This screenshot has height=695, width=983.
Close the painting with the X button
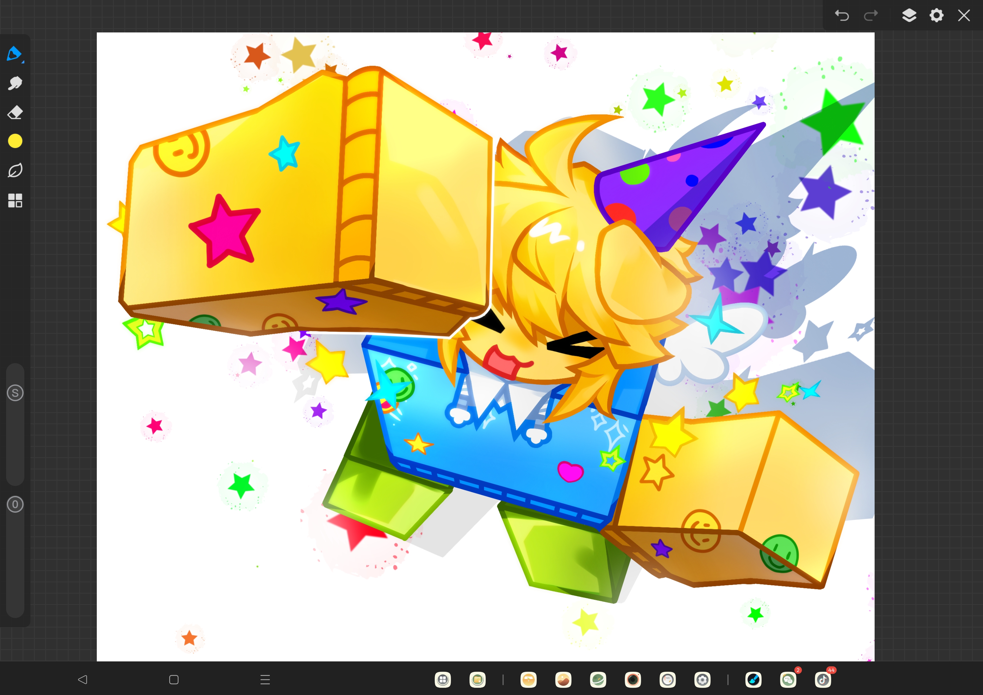964,15
